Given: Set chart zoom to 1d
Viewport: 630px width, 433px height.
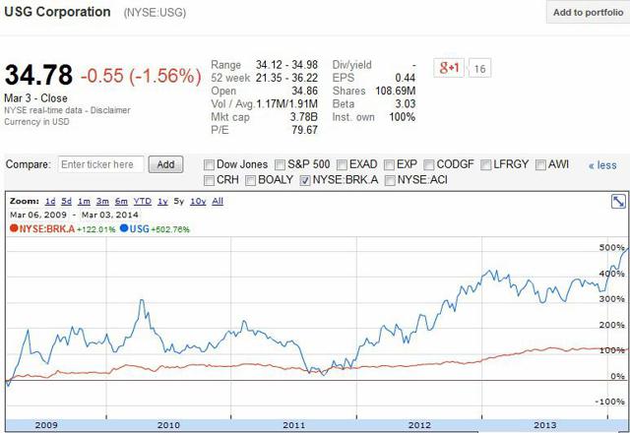Looking at the screenshot, I should tap(50, 201).
